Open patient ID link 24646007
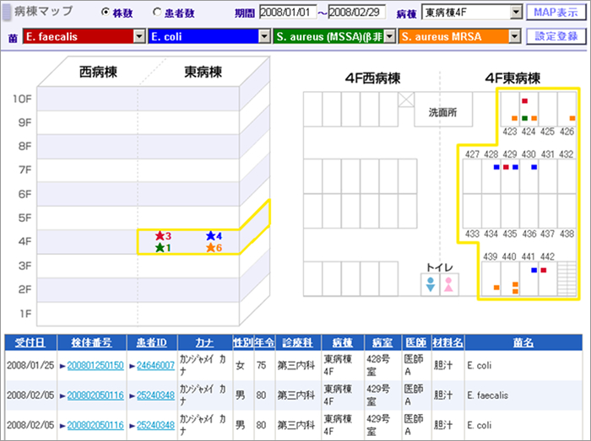Viewport: 591px width, 441px height. pos(155,365)
